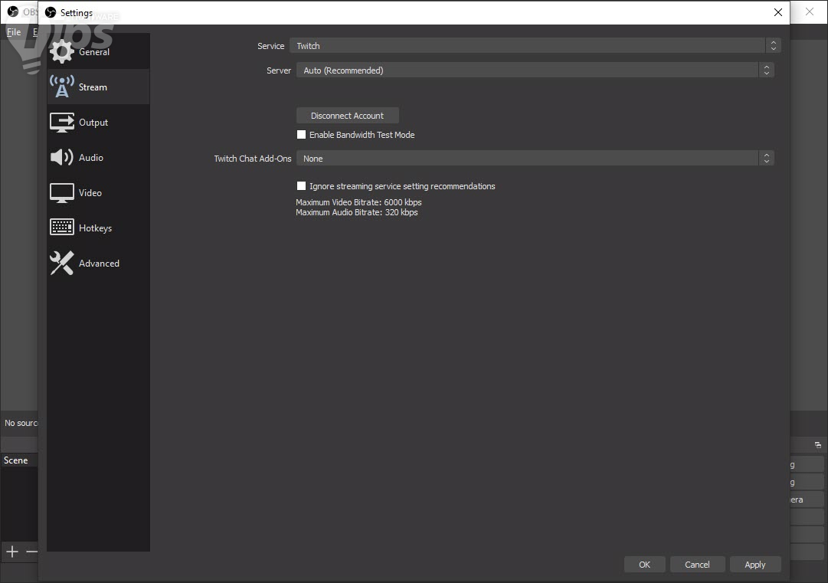This screenshot has width=828, height=583.
Task: Open the Server dropdown Auto (Recommended)
Action: point(535,70)
